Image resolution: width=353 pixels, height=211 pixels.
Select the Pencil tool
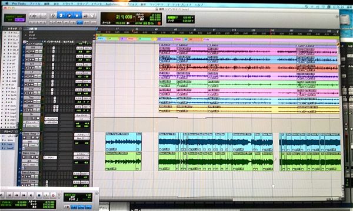click(93, 15)
